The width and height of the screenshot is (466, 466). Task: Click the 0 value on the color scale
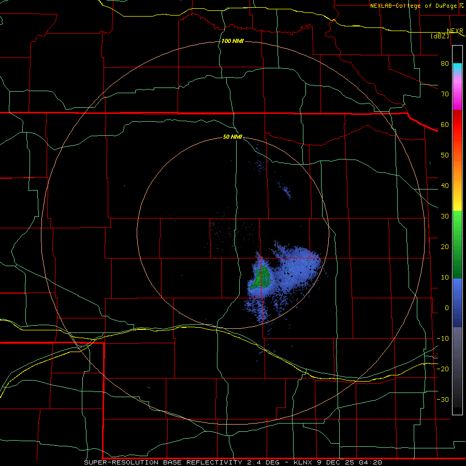pyautogui.click(x=447, y=308)
